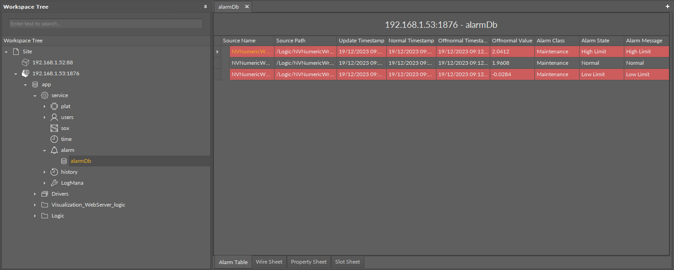Select the LogMana wrench icon
The height and width of the screenshot is (270, 674).
tap(54, 182)
